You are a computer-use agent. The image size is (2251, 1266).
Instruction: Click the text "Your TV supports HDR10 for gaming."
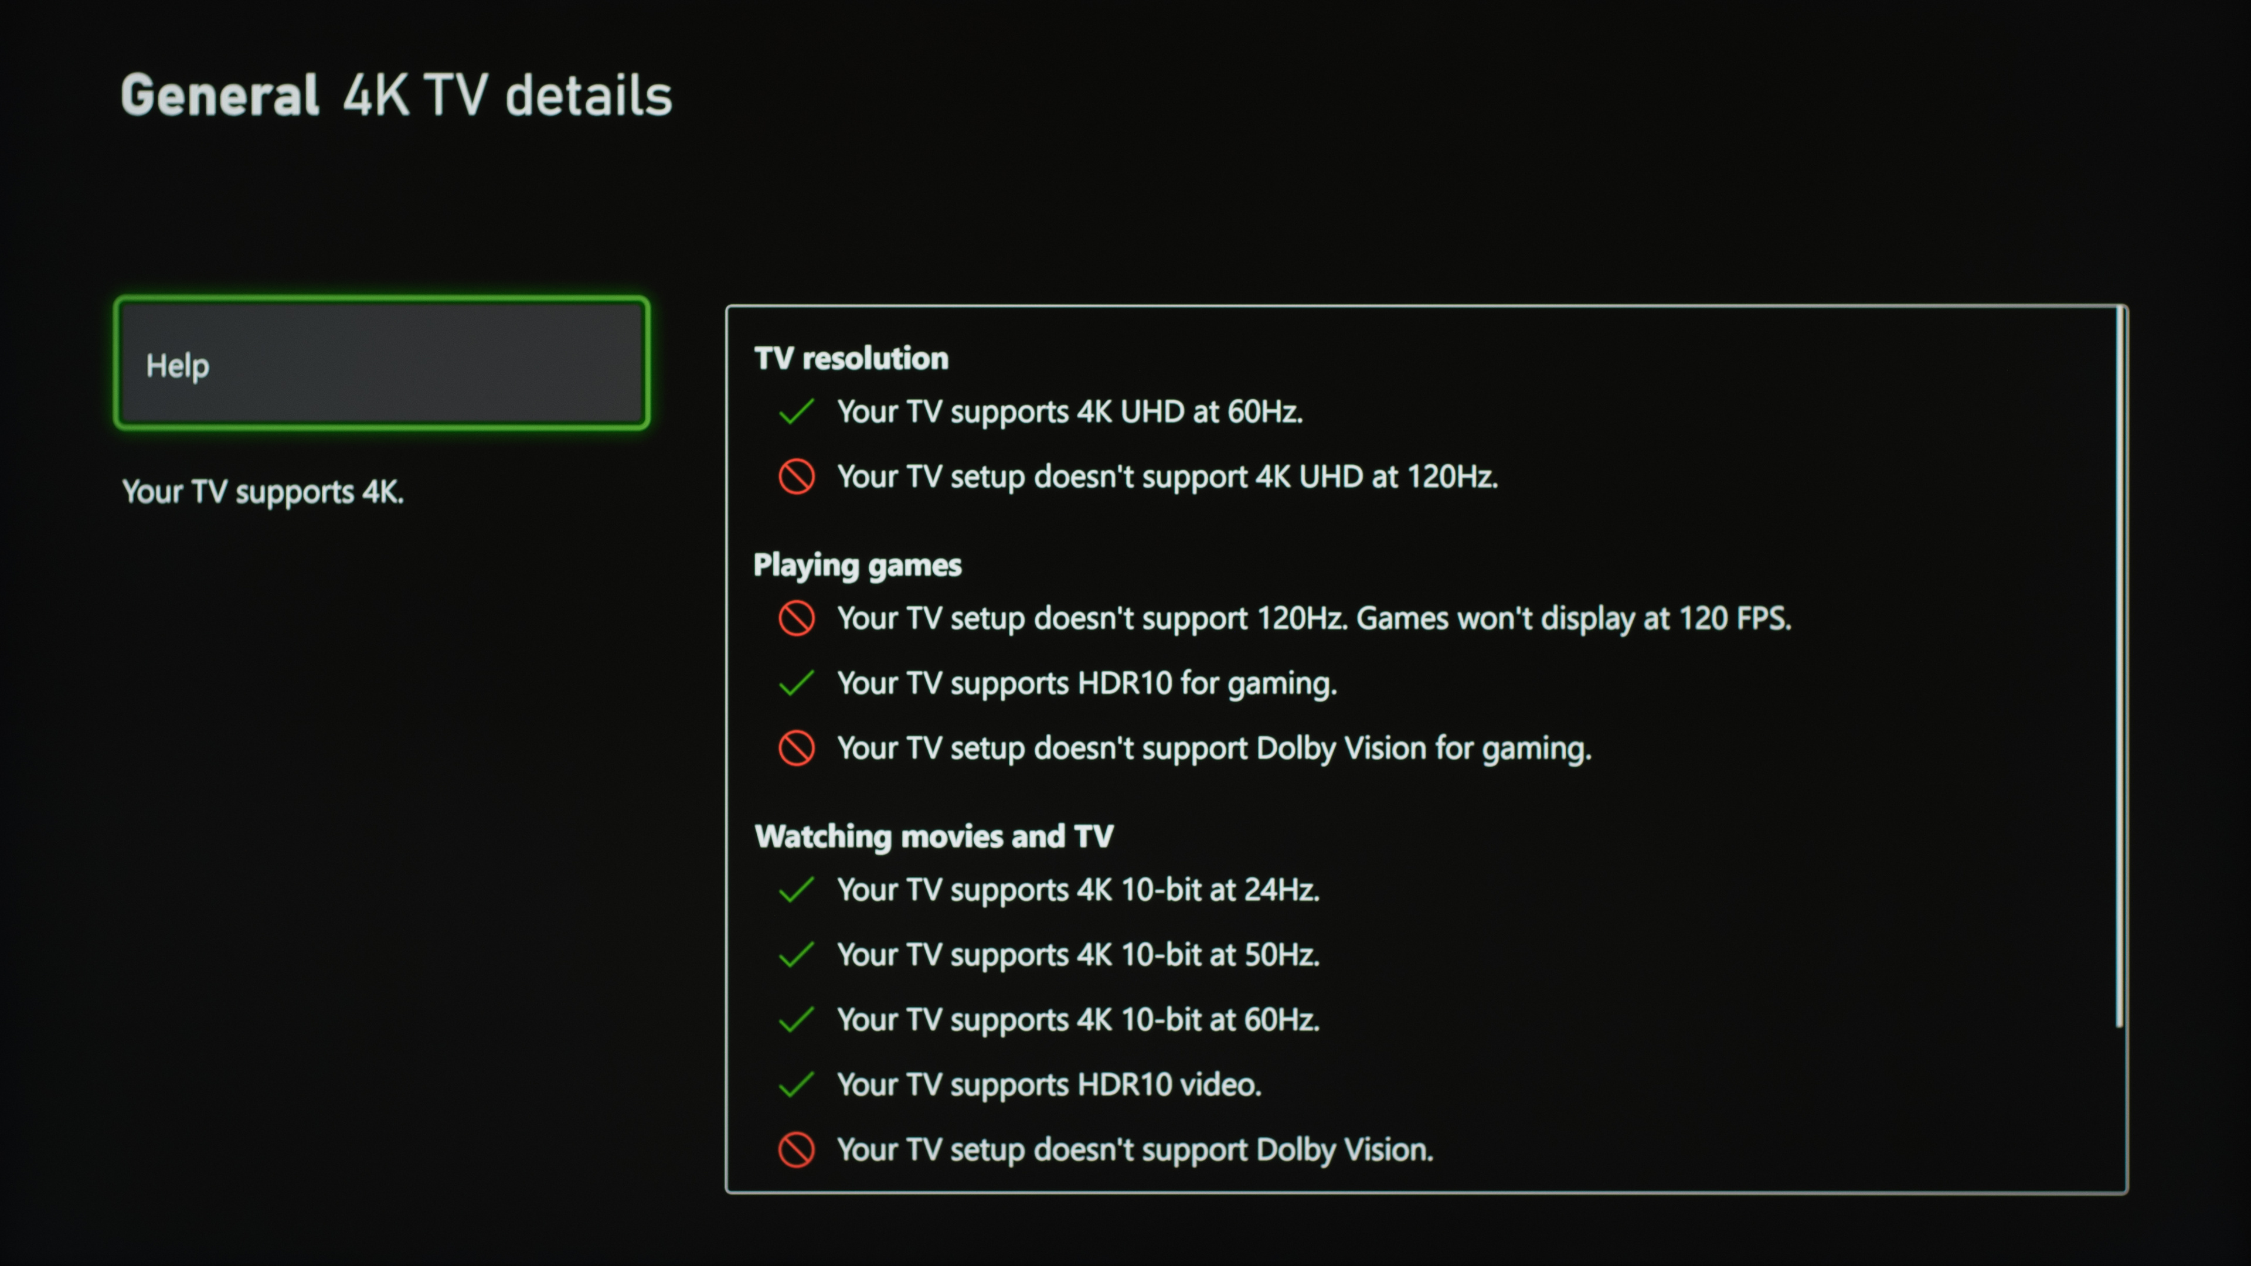coord(1087,683)
